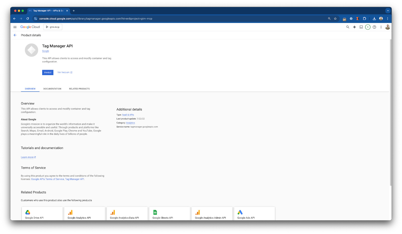
Task: Open the Google Analytics API card
Action: click(x=85, y=214)
